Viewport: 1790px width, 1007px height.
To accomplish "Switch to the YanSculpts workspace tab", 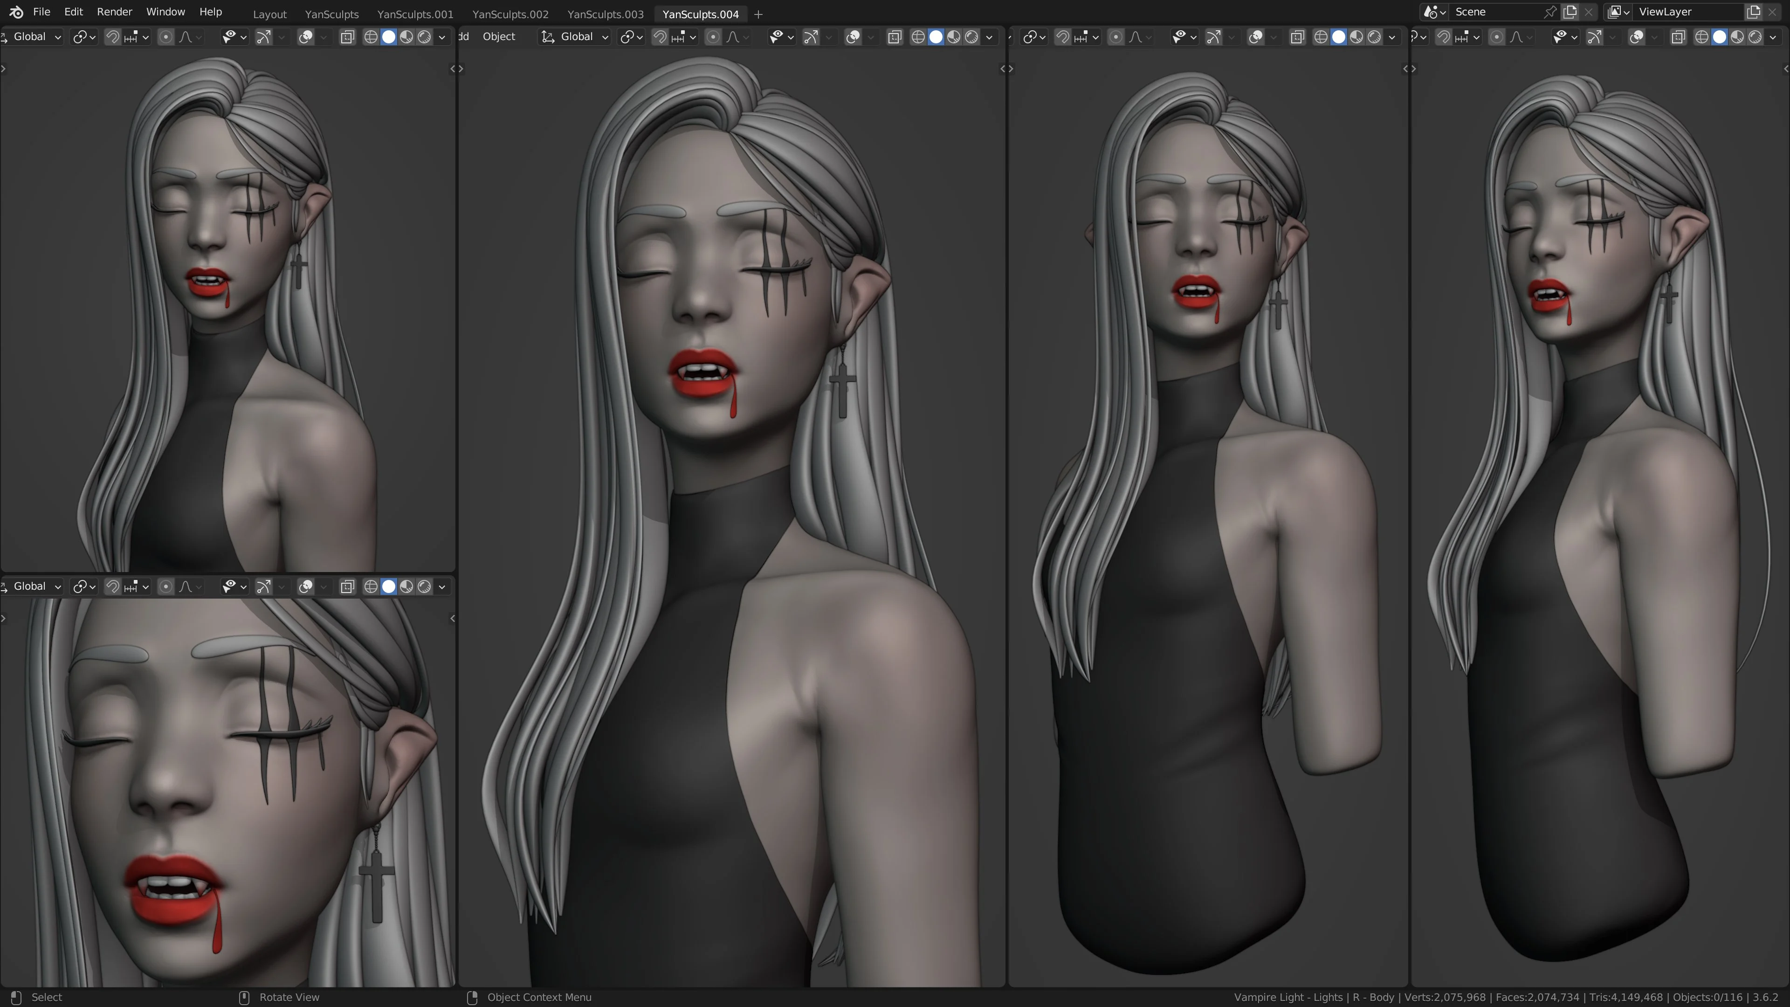I will point(332,14).
